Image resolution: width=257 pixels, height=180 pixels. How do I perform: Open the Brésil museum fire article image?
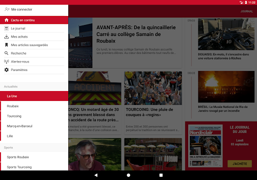pos(226,86)
